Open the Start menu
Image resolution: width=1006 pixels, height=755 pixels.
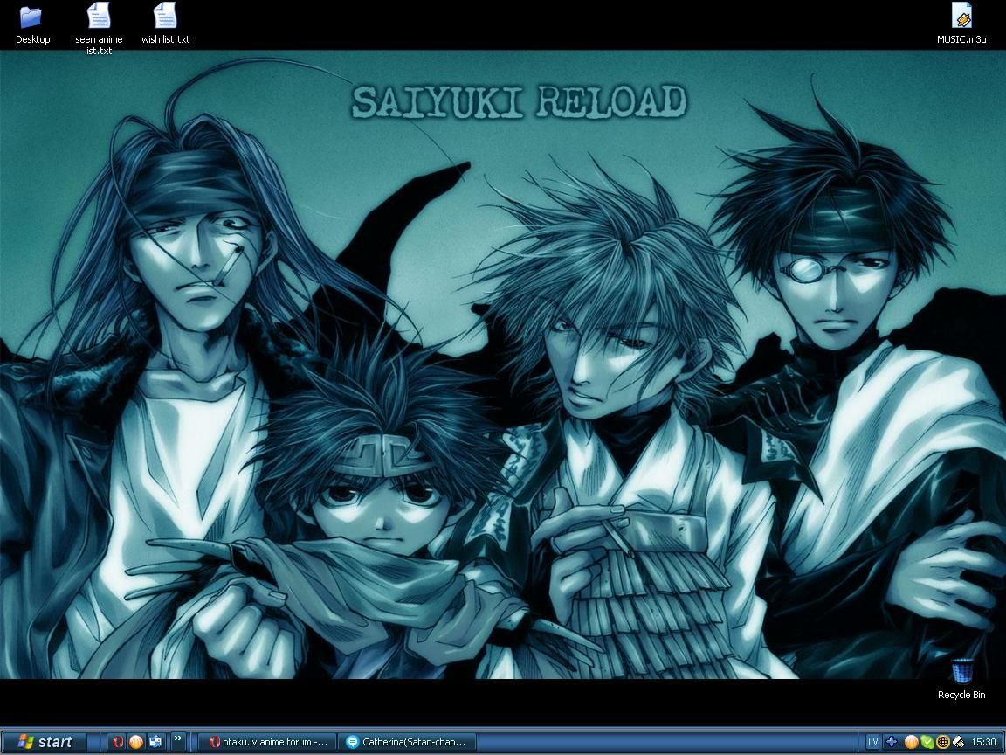[x=45, y=742]
